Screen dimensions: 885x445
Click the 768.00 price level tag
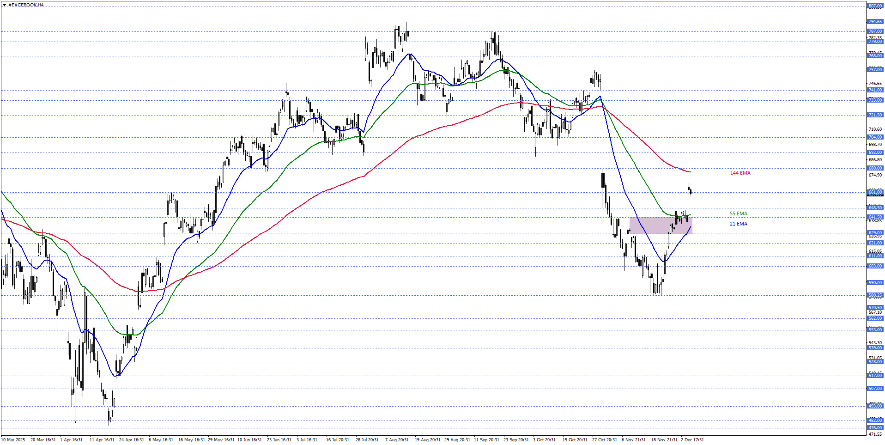(875, 56)
